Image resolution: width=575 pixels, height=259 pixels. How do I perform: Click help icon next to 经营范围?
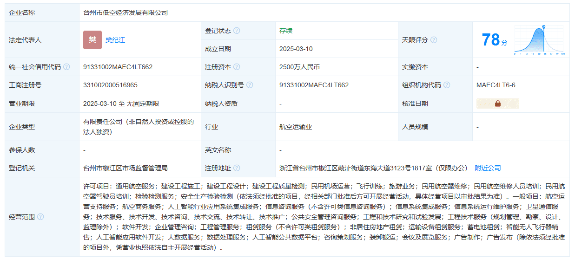[40, 217]
